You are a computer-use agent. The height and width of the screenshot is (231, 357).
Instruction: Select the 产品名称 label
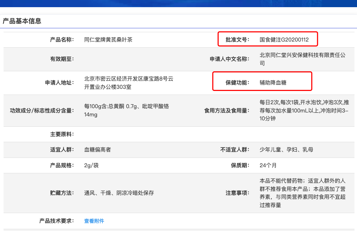(x=62, y=40)
